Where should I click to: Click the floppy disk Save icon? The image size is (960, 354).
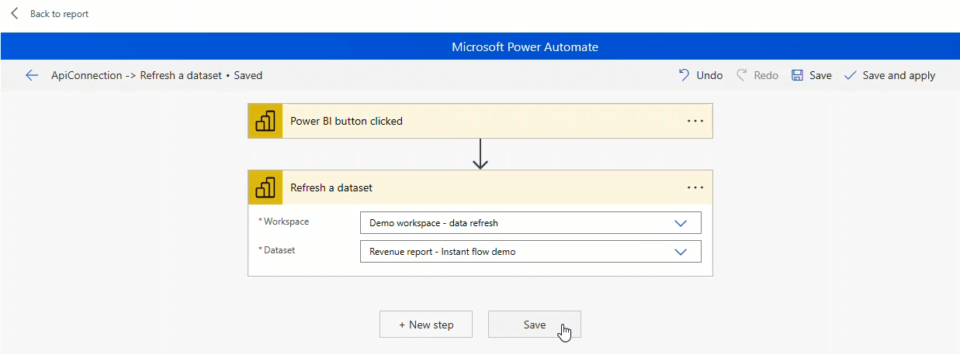797,75
